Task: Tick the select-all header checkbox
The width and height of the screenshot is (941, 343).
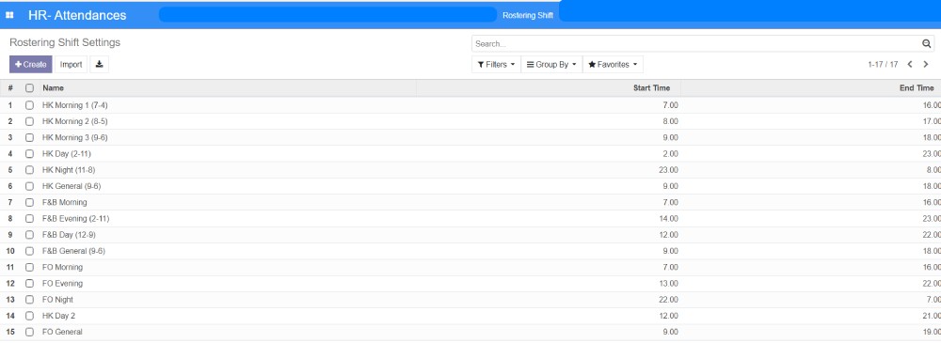Action: tap(29, 88)
